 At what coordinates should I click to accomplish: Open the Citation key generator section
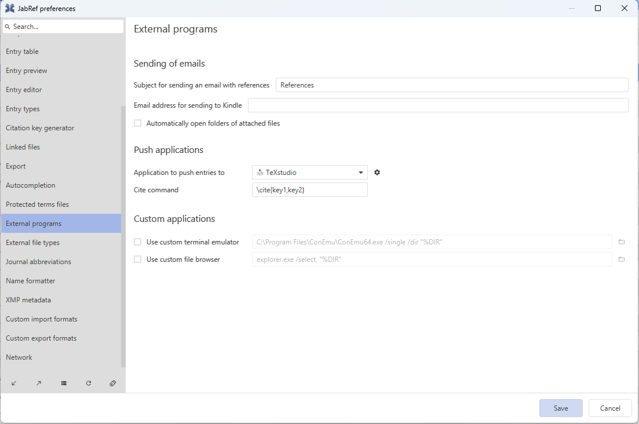pos(40,128)
